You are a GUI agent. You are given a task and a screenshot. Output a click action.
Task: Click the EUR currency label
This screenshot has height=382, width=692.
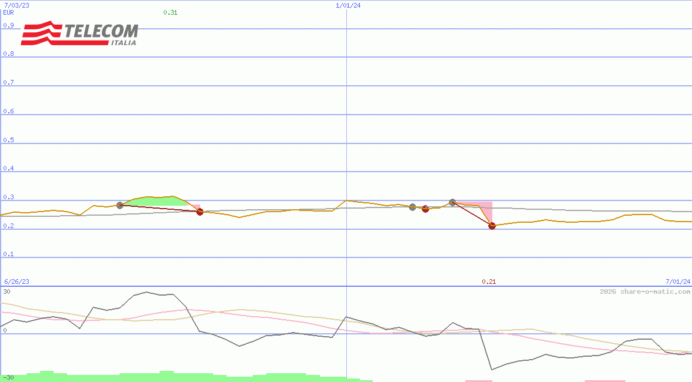(8, 12)
